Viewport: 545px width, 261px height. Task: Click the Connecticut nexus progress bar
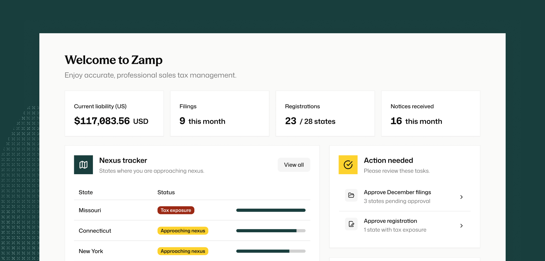coord(271,231)
